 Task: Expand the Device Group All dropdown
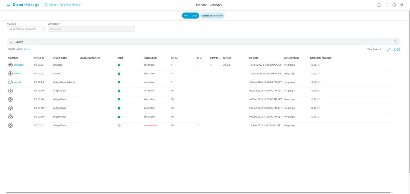coord(27,49)
